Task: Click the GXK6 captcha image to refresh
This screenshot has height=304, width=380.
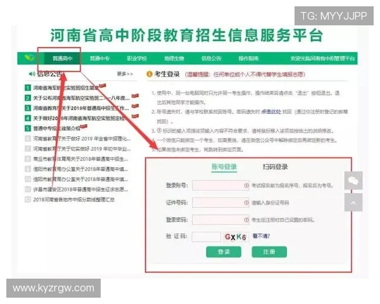Action: (x=236, y=237)
